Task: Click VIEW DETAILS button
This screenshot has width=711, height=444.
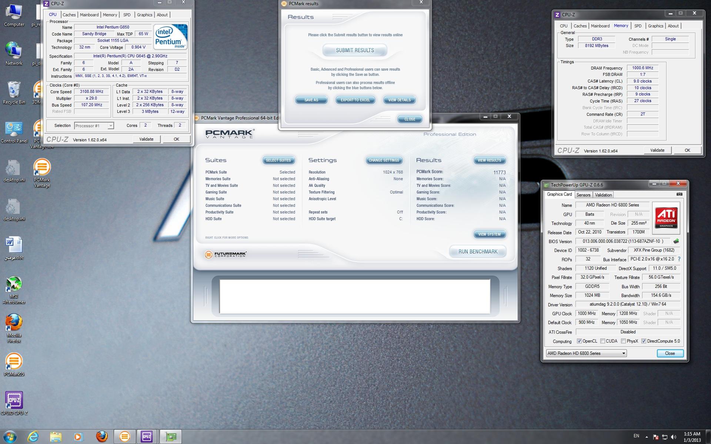Action: [399, 100]
